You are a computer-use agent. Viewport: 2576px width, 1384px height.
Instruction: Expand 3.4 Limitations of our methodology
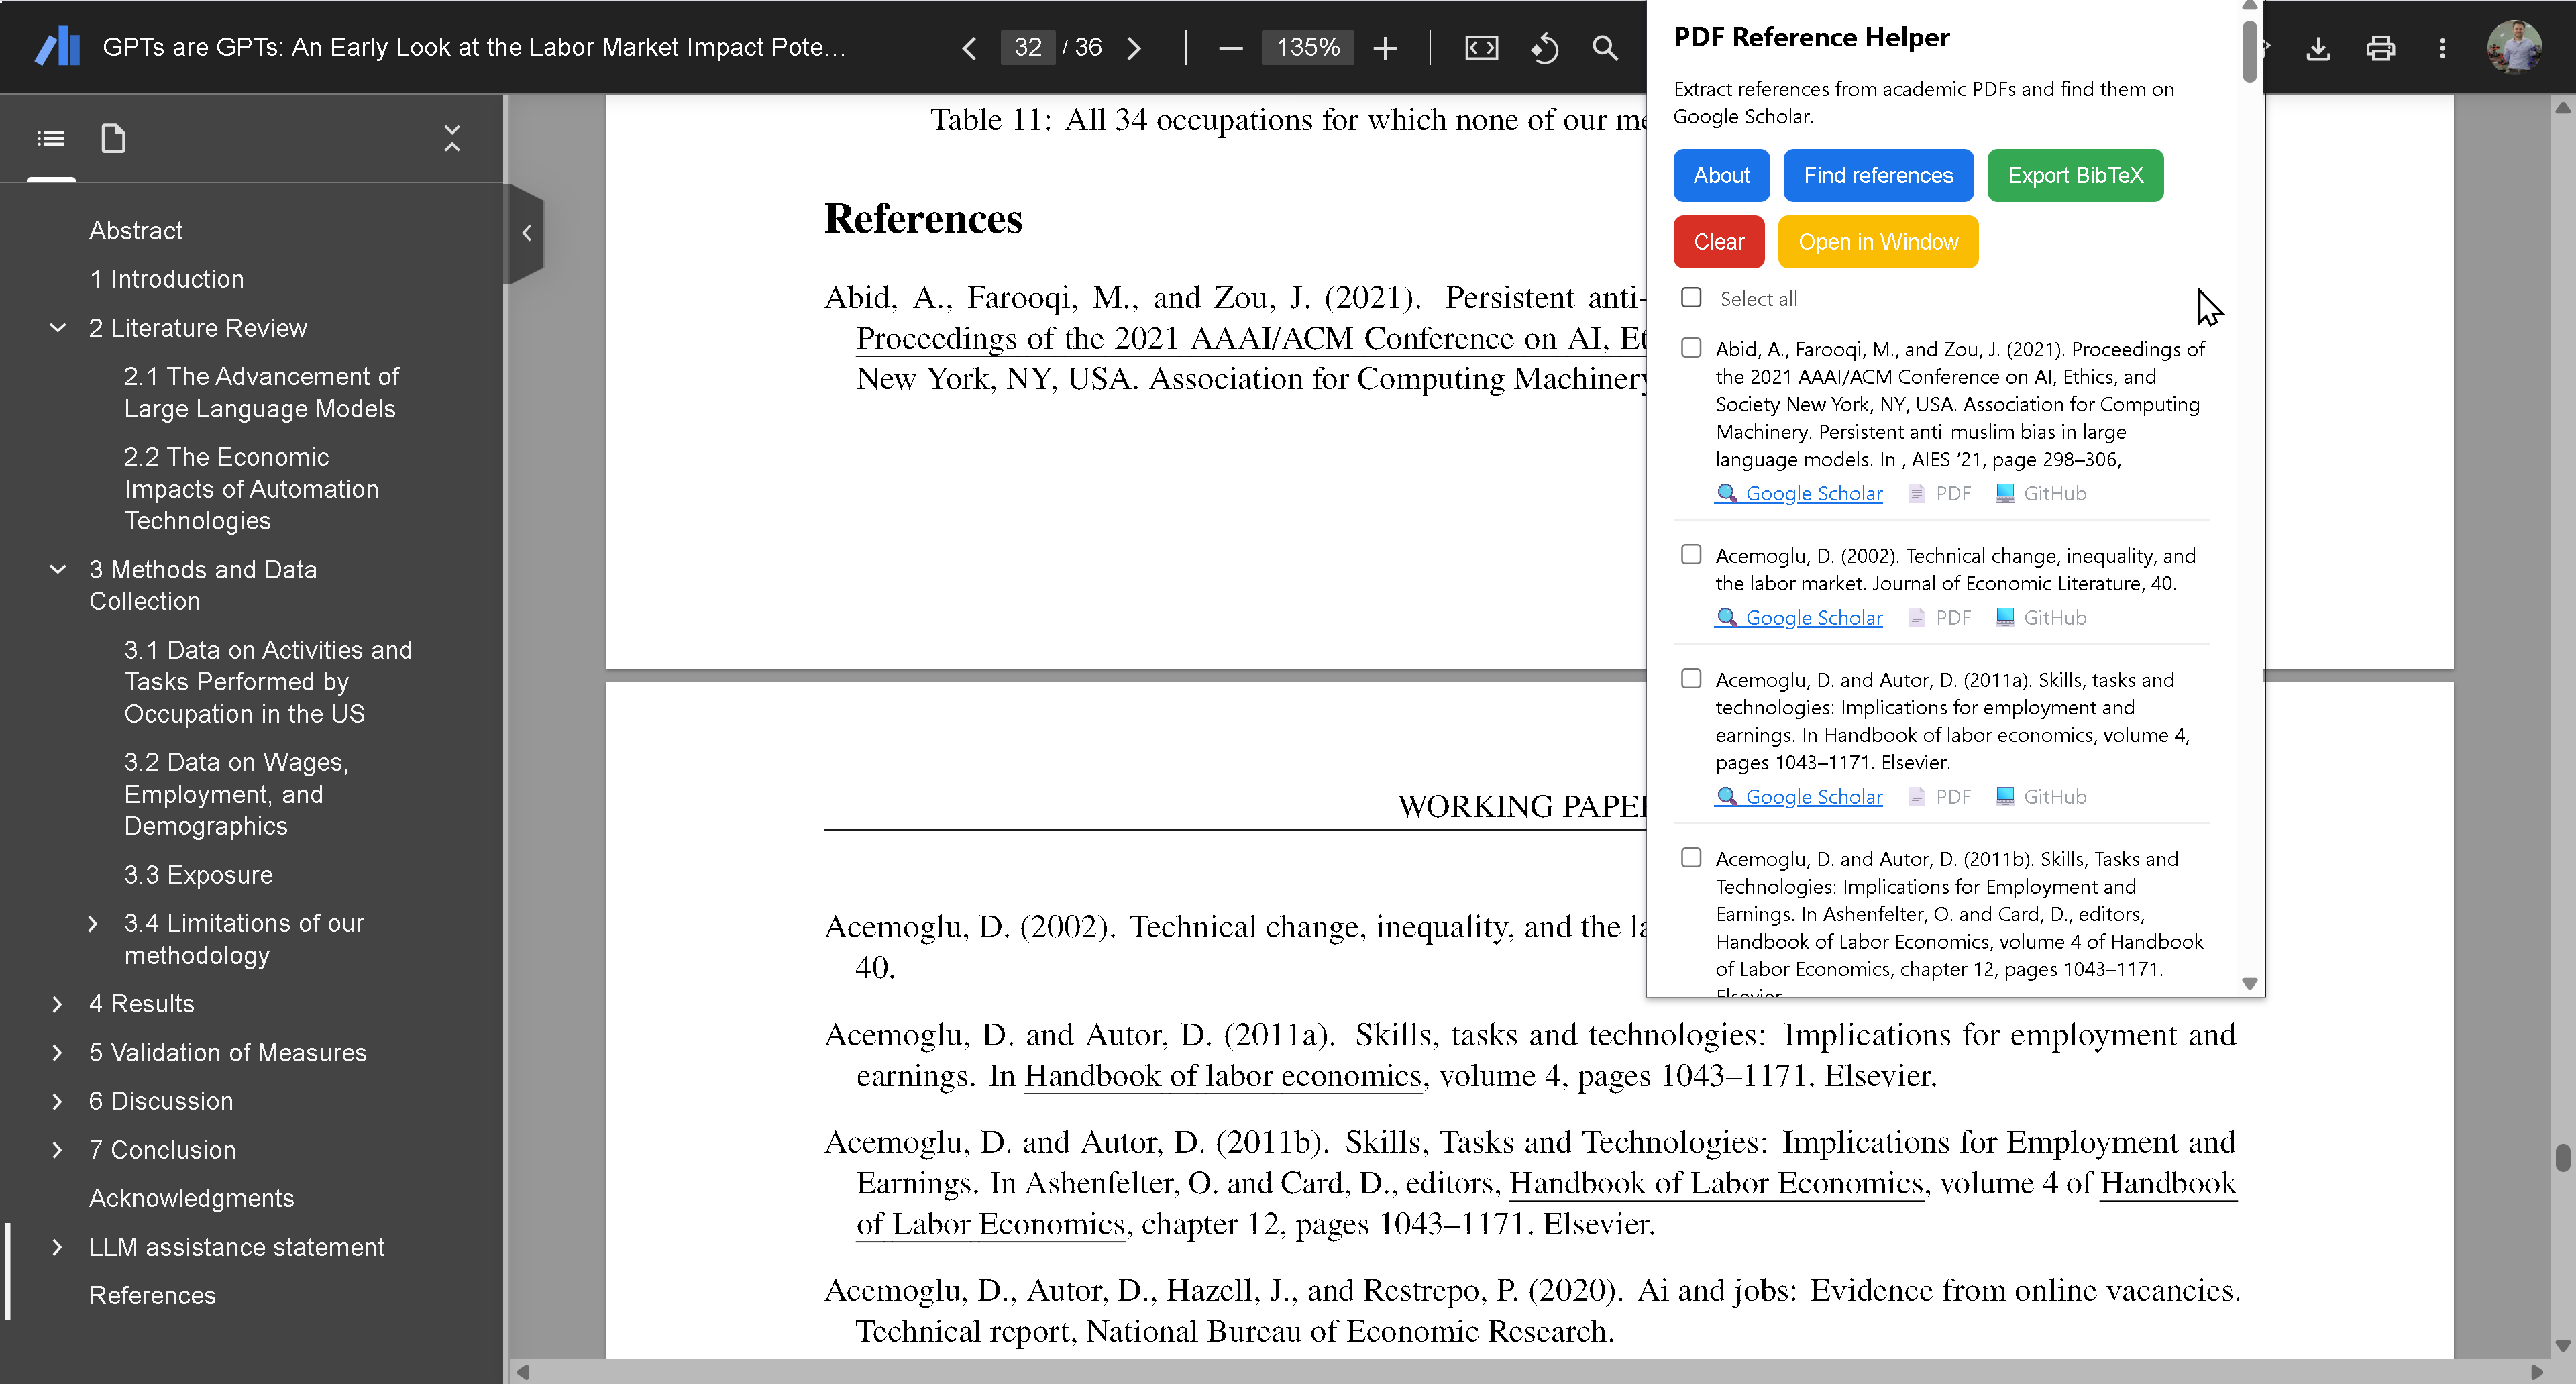pos(92,923)
